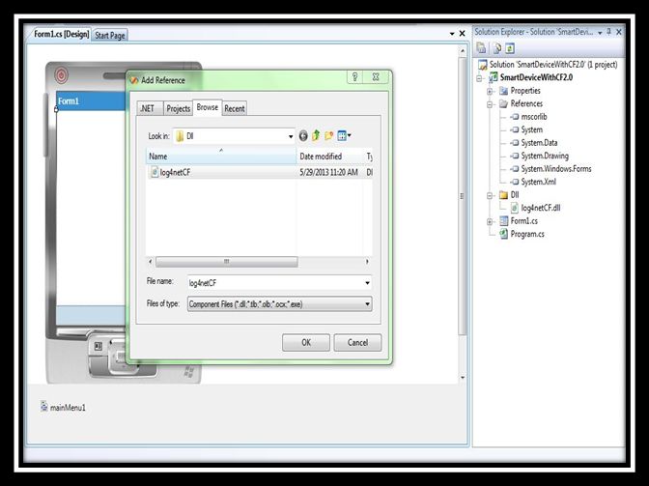Click Show All Files icon in Solution Explorer
The image size is (649, 486).
click(x=496, y=48)
